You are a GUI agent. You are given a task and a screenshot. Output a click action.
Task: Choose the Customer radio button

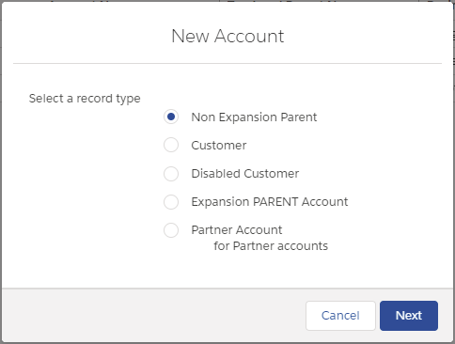[171, 145]
